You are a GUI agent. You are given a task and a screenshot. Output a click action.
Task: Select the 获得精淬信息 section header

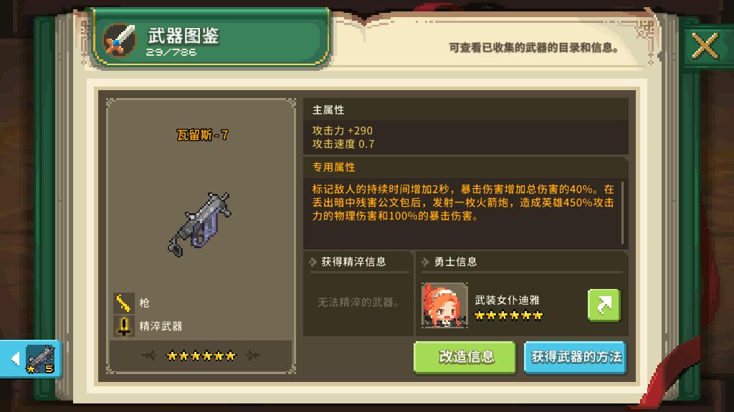(353, 262)
